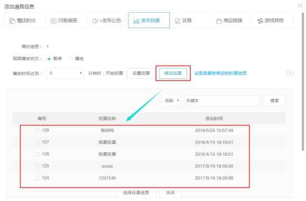The width and height of the screenshot is (306, 201).
Task: Click timestamp 2018/4/13 18:19:01
Action: (214, 142)
